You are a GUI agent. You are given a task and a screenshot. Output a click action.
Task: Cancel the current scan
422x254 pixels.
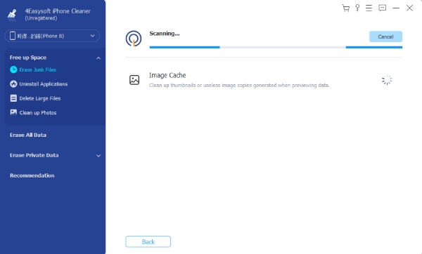pyautogui.click(x=385, y=36)
